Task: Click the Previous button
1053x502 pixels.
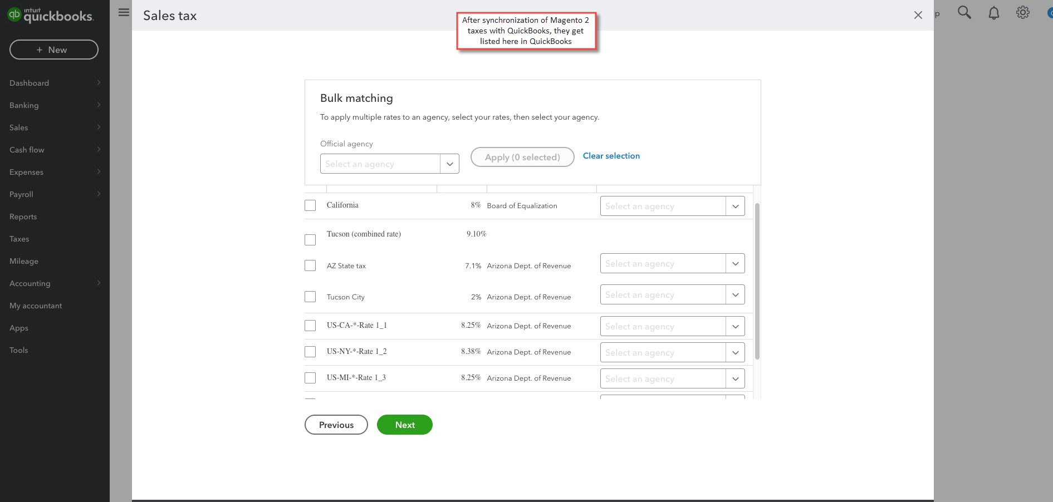Action: coord(336,425)
